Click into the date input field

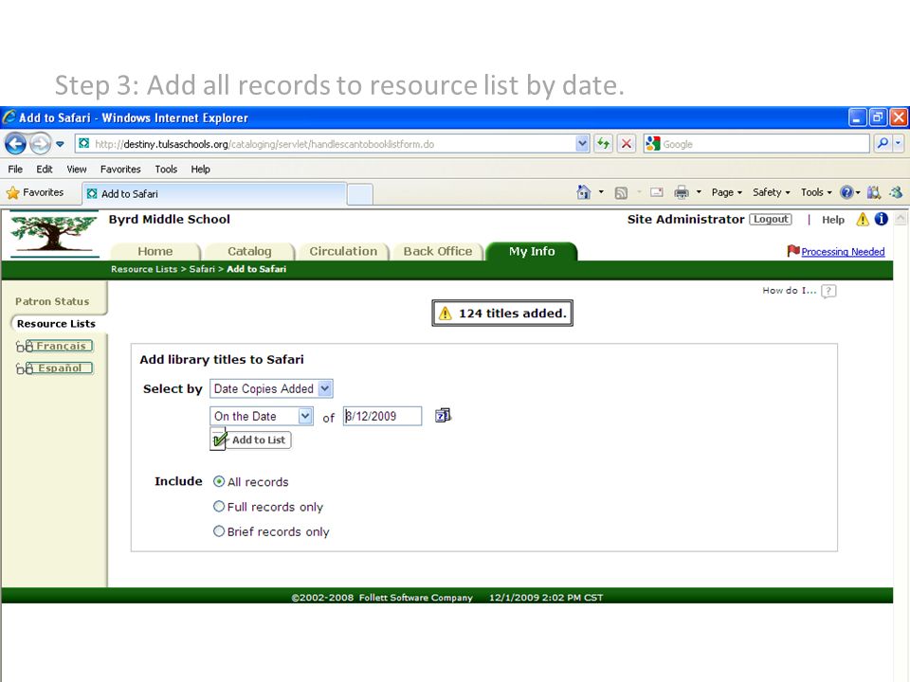pos(382,416)
